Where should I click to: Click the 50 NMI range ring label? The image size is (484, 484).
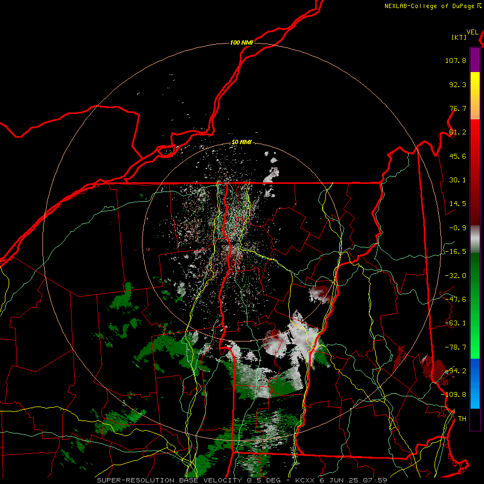point(241,142)
